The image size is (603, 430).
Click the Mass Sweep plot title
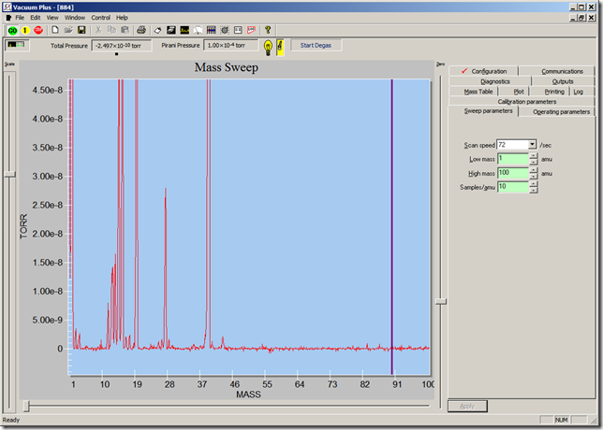(227, 67)
